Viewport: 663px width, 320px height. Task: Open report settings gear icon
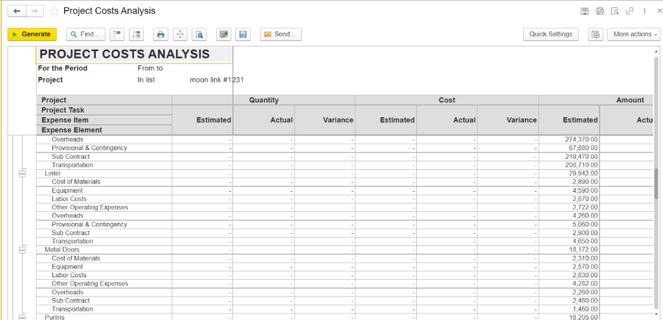(x=596, y=34)
